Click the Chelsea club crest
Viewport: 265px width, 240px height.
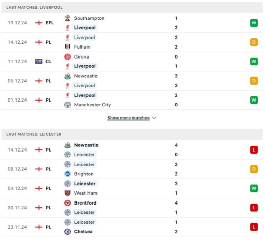pyautogui.click(x=67, y=232)
